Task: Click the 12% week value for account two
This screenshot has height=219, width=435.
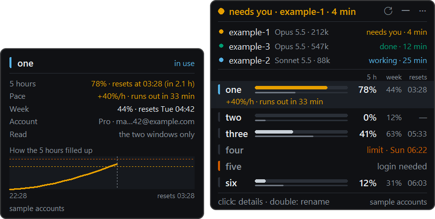Action: [x=394, y=117]
